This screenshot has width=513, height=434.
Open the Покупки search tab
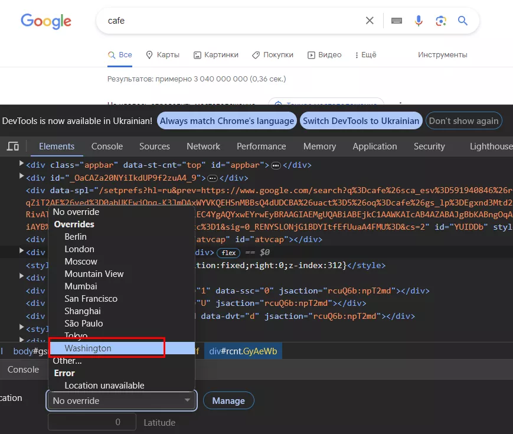tap(273, 55)
